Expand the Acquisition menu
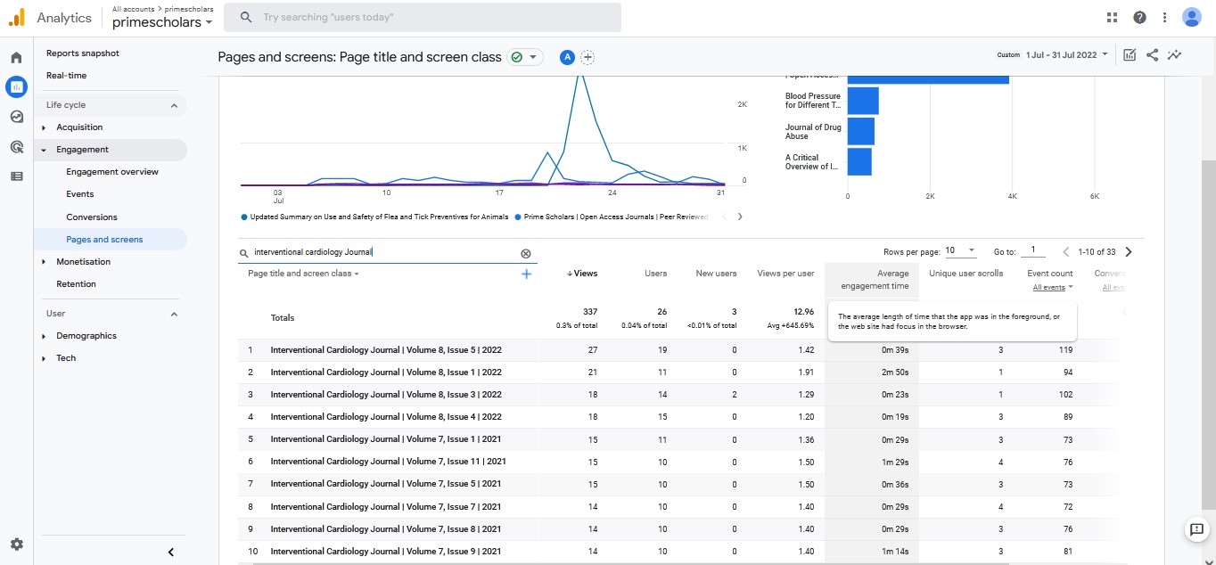Viewport: 1216px width, 565px height. pyautogui.click(x=79, y=127)
